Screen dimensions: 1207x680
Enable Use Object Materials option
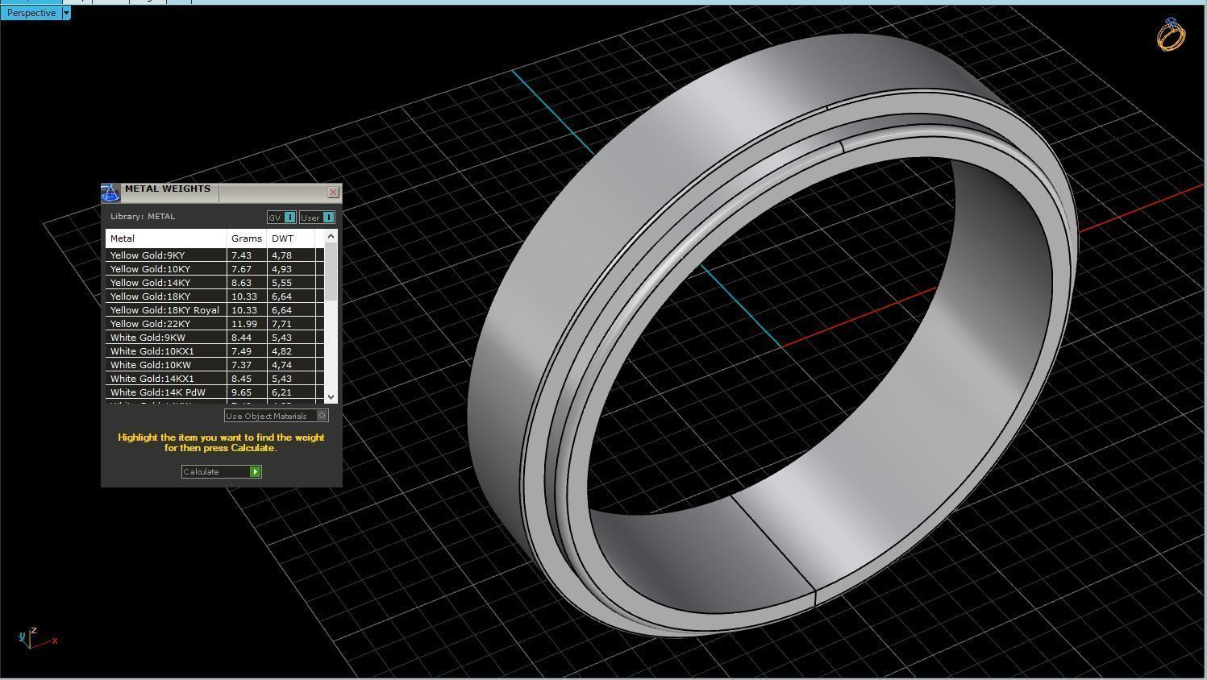point(277,416)
